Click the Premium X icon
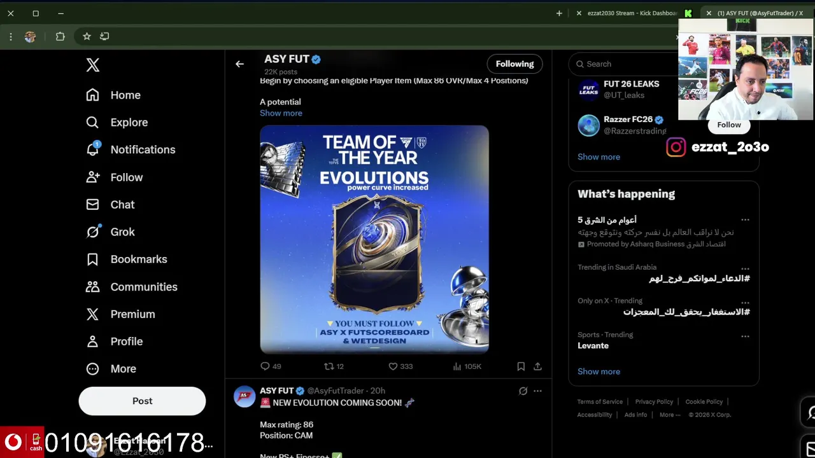 [92, 314]
